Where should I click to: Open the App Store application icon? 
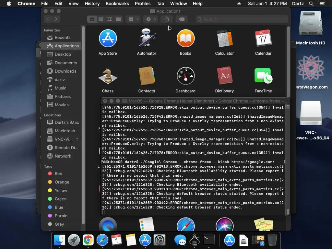pos(108,38)
